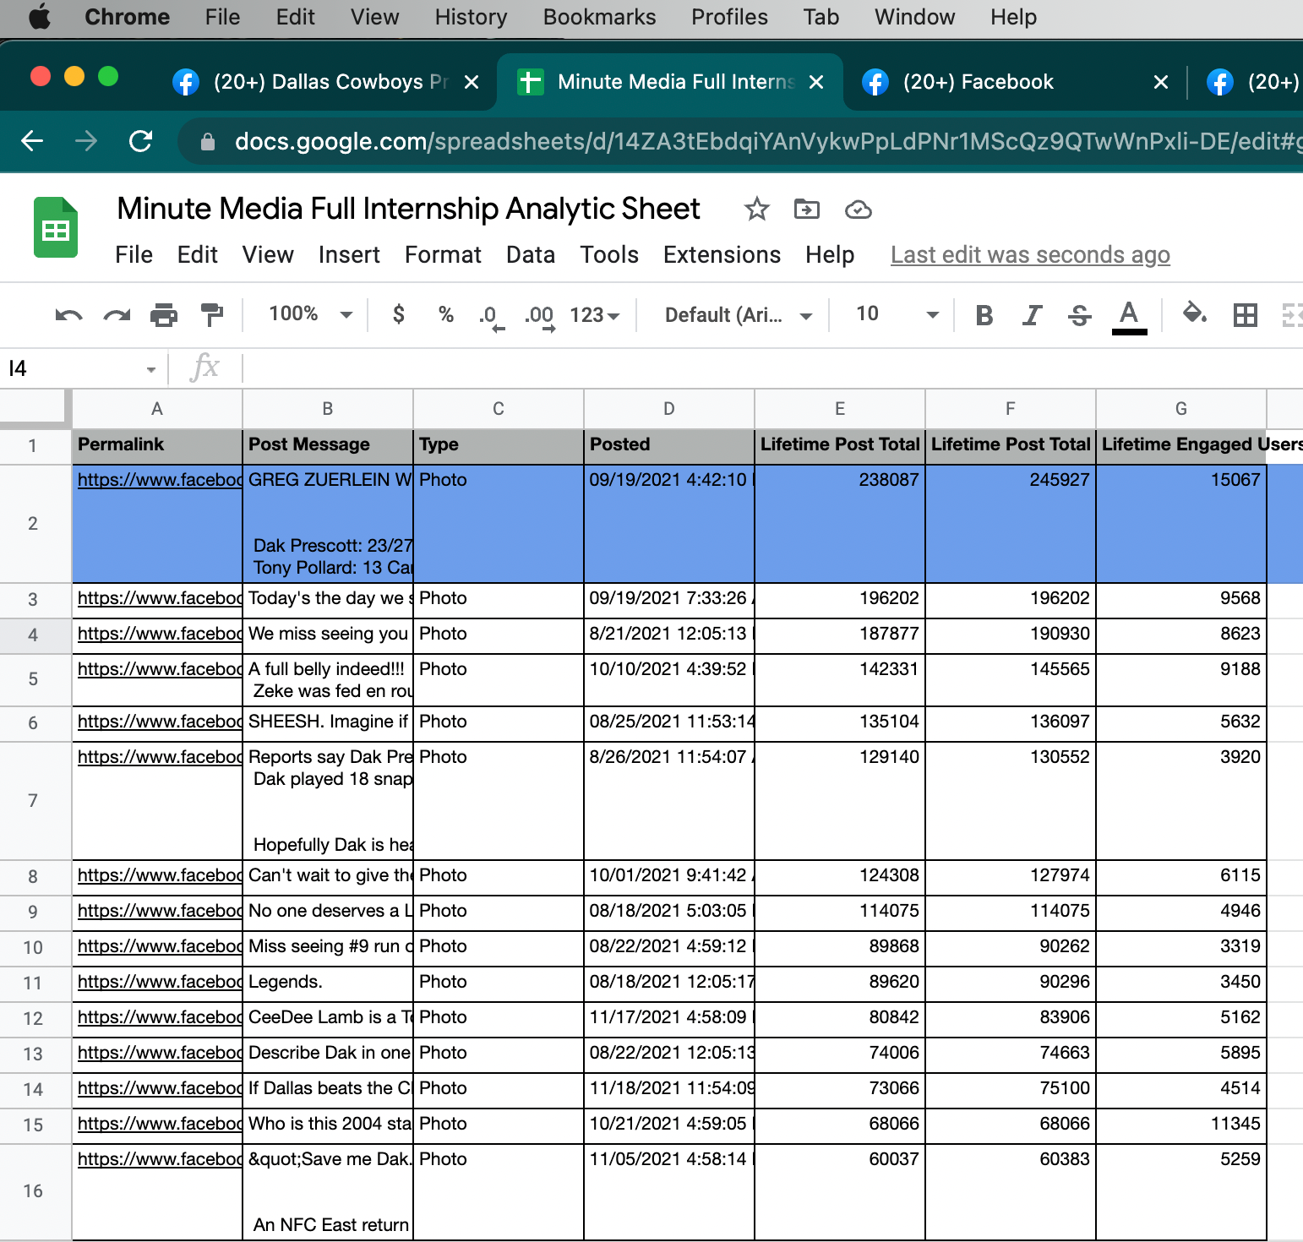Open the permalink in row 3
The image size is (1303, 1242).
(x=160, y=598)
